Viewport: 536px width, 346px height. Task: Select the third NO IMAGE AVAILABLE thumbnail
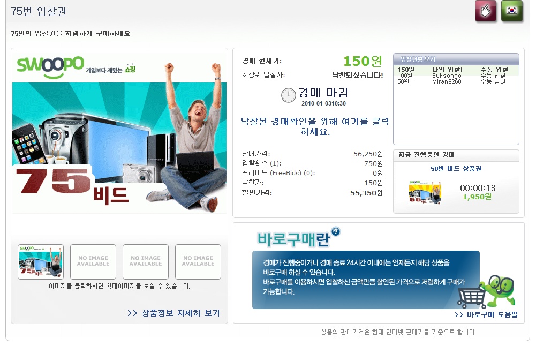coord(146,261)
